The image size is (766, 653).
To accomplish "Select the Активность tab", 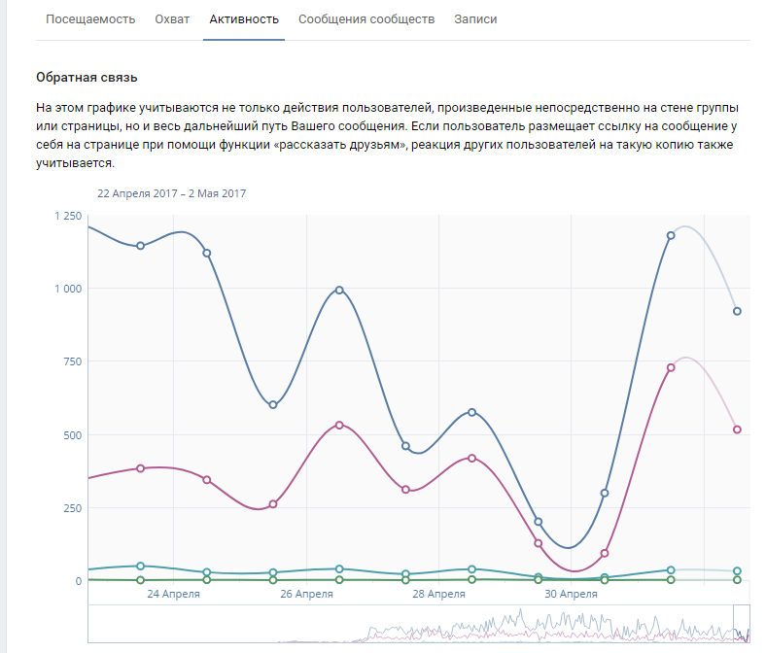I will 244,19.
